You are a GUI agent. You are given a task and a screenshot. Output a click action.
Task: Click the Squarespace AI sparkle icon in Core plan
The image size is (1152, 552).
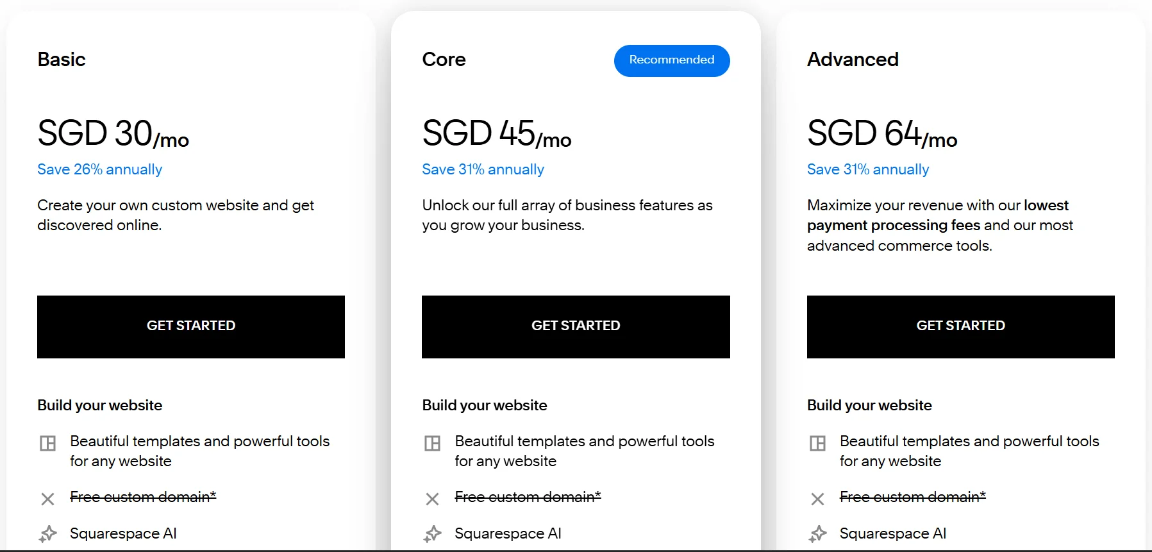click(x=433, y=534)
